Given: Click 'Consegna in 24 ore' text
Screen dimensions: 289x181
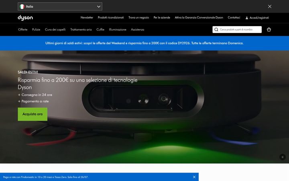Looking at the screenshot, I should 37,95.
